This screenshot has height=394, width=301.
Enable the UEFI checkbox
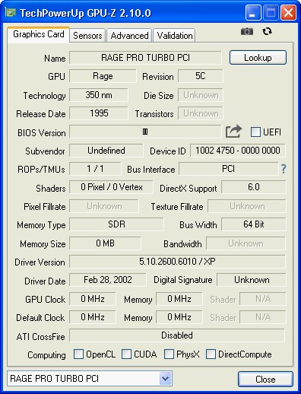255,132
